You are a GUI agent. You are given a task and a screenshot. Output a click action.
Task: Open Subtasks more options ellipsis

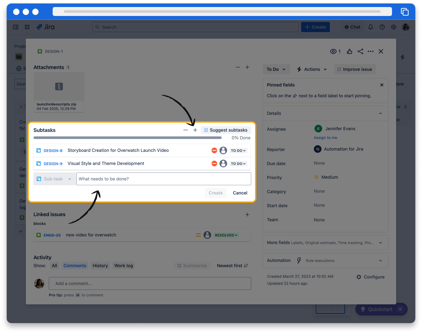pyautogui.click(x=185, y=130)
